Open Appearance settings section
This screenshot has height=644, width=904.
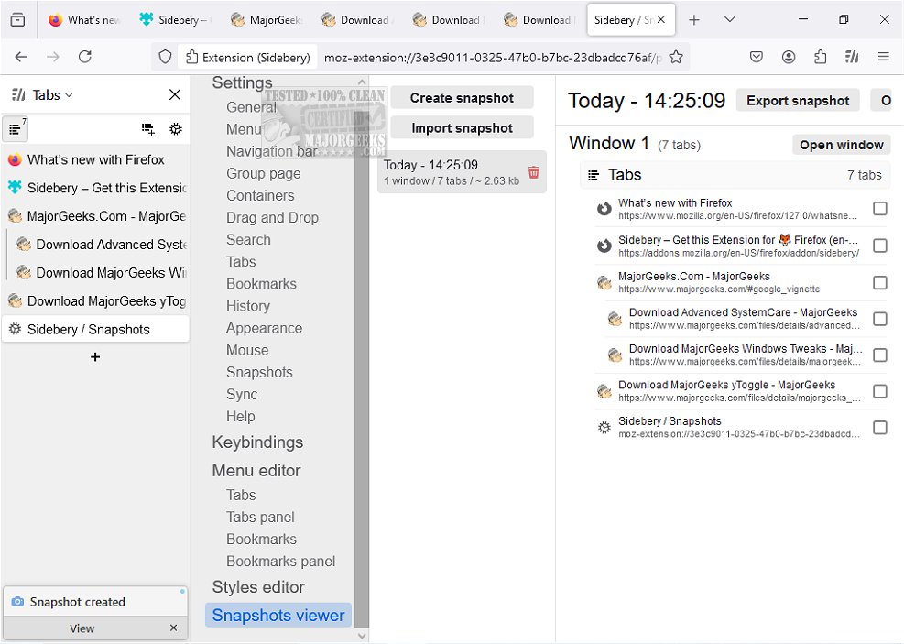coord(264,328)
